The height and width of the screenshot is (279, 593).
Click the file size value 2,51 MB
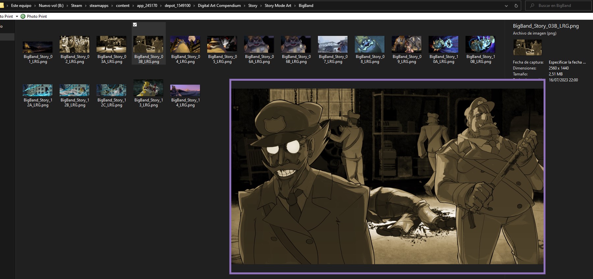pyautogui.click(x=556, y=74)
